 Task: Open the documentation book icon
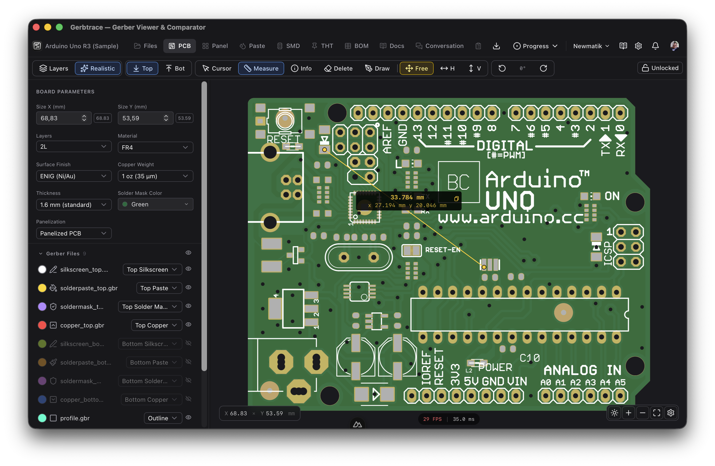pyautogui.click(x=623, y=46)
